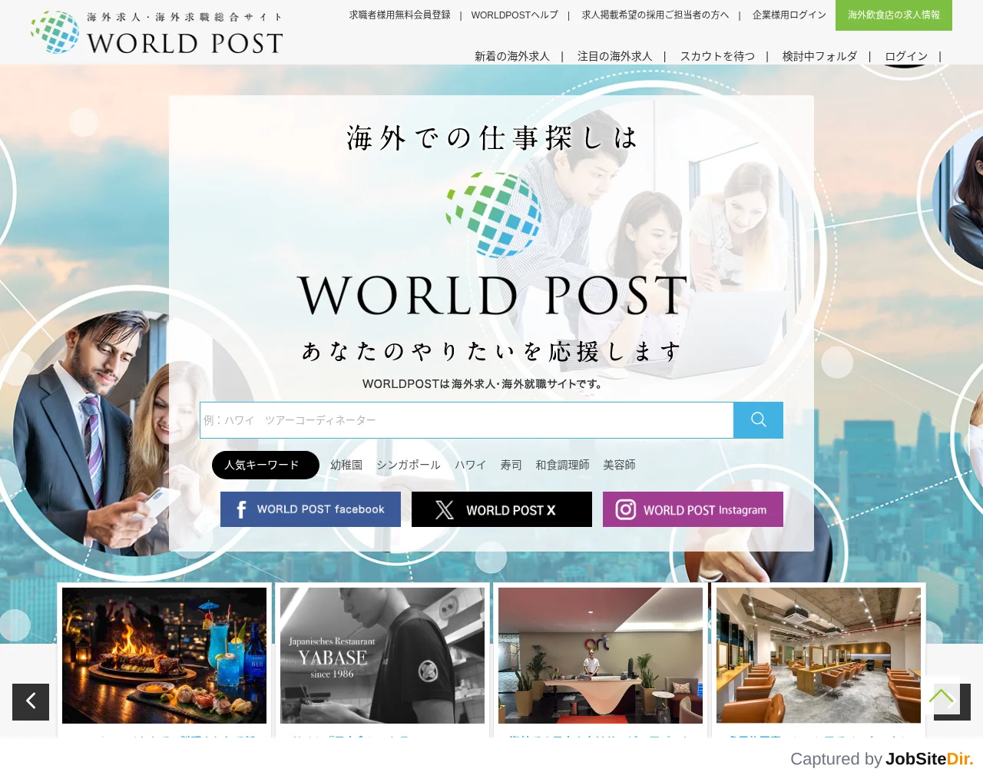Open 求職者様用無料会員登録 link
Image resolution: width=983 pixels, height=782 pixels.
click(399, 15)
